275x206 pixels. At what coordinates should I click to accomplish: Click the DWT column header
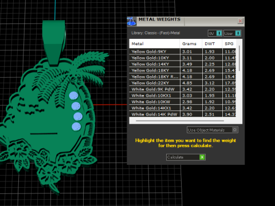click(212, 43)
